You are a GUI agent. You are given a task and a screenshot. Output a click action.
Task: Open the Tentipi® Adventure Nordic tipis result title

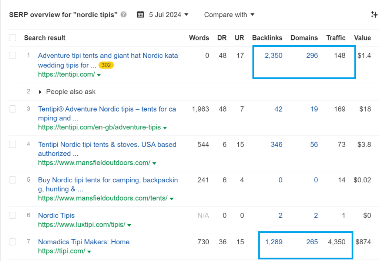pyautogui.click(x=107, y=113)
